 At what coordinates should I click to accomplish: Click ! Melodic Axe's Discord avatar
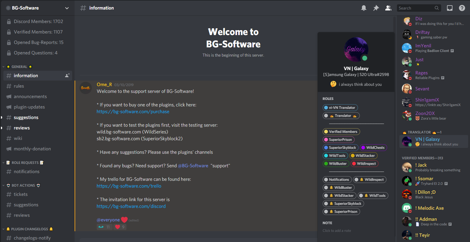407,208
